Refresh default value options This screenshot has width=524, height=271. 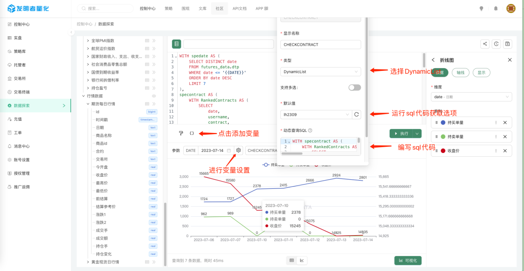point(356,115)
